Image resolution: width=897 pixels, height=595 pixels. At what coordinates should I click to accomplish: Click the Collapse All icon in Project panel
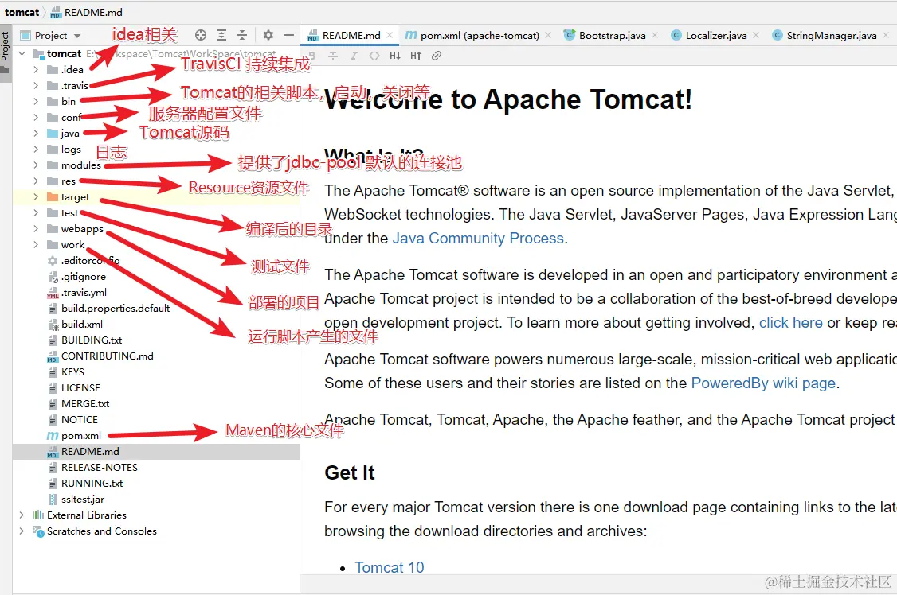pos(242,36)
